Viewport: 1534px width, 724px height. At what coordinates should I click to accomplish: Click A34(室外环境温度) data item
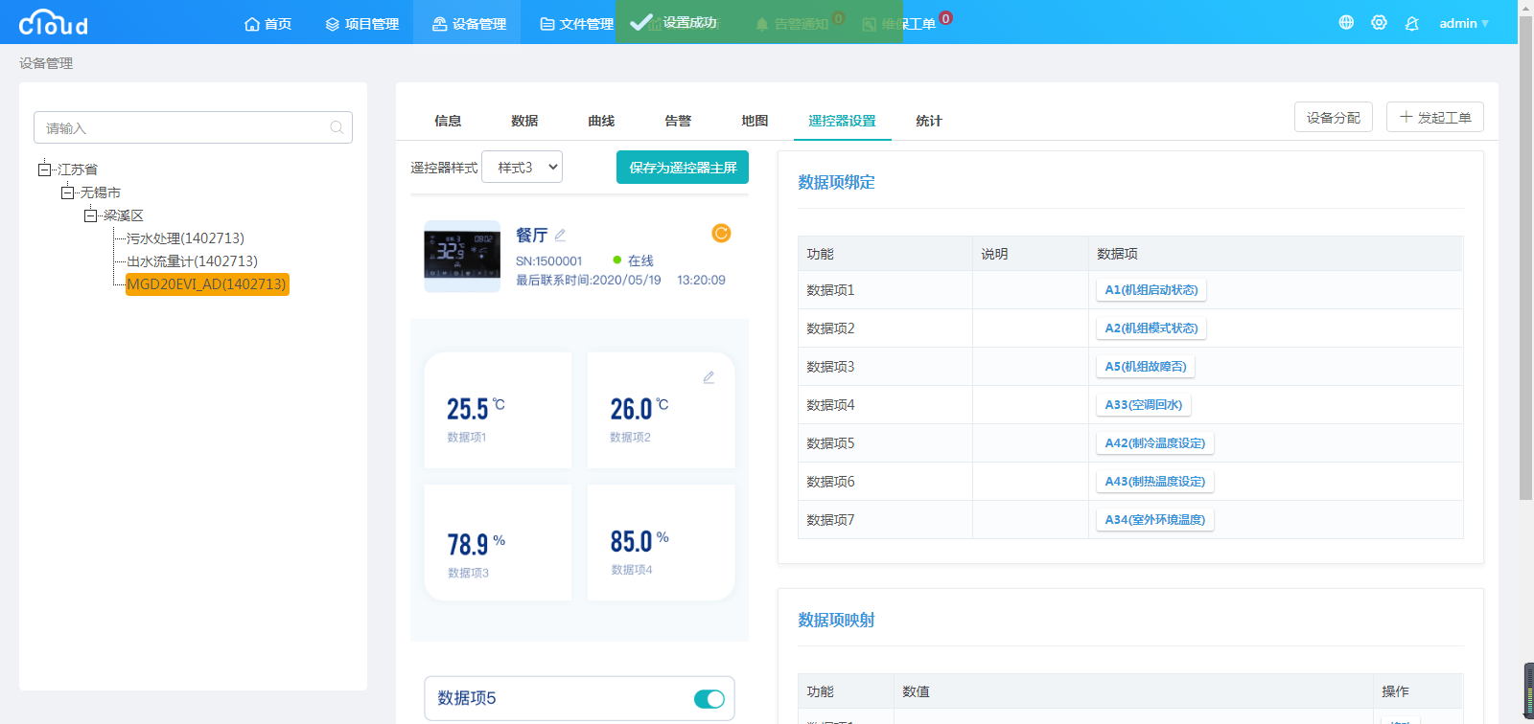1155,520
